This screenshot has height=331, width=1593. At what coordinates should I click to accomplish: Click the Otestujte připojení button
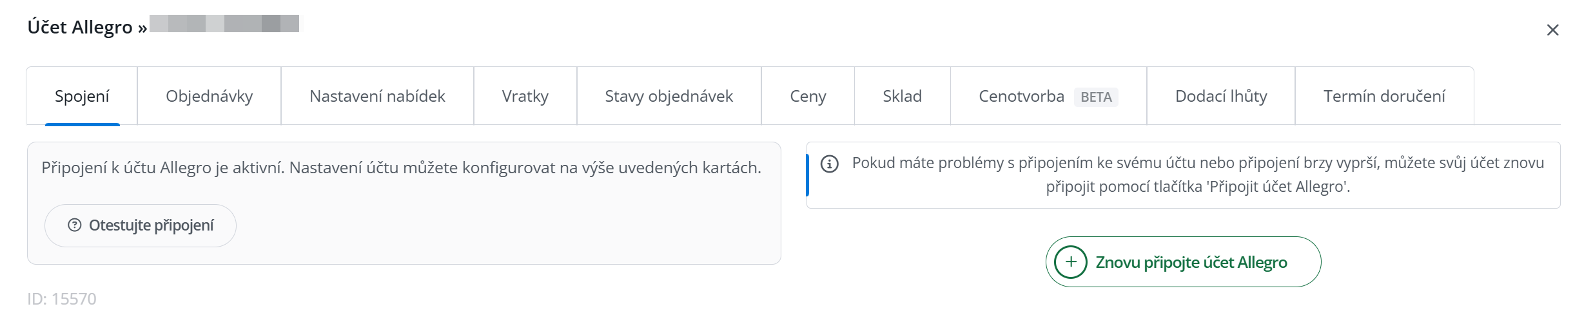pos(141,225)
